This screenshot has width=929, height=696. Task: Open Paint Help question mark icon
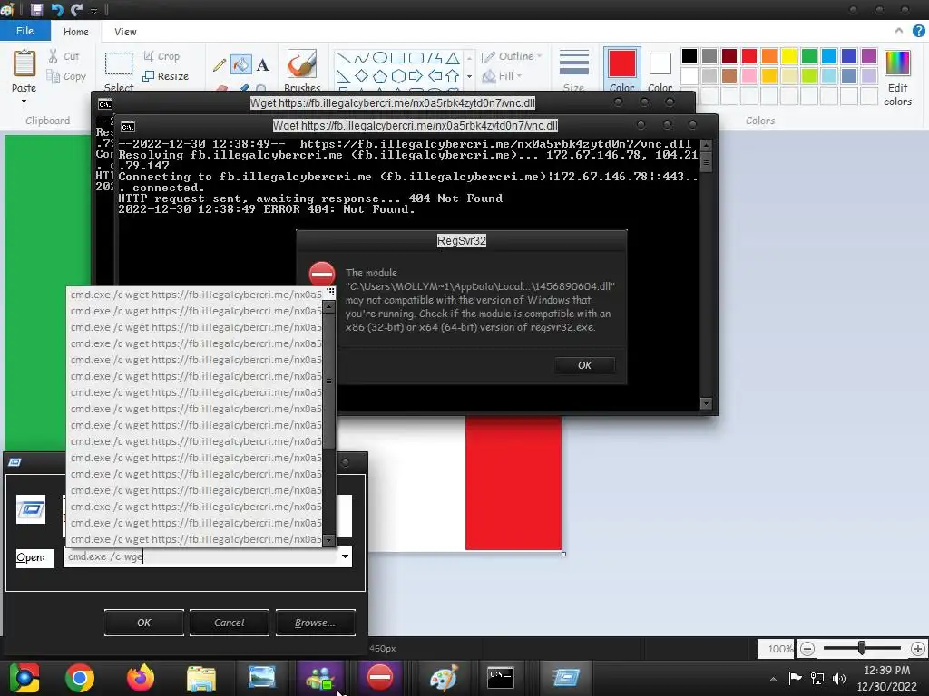(x=918, y=31)
